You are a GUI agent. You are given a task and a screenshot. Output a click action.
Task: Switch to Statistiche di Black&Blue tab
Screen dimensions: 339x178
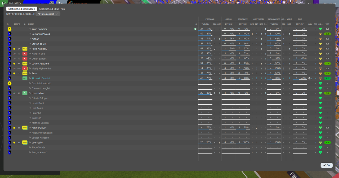click(22, 9)
